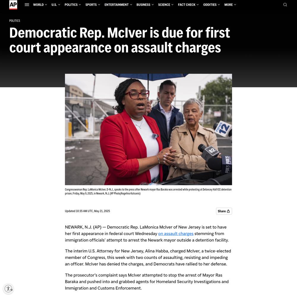Screen dimensions: 297x297
Task: Open the Fact Check menu
Action: click(188, 5)
